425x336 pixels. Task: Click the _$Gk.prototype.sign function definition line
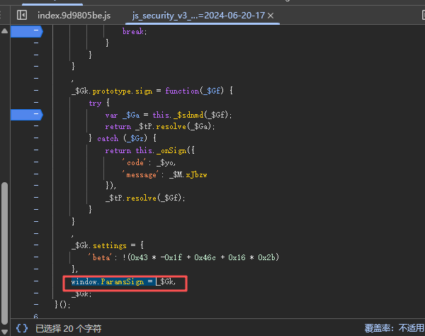coord(152,91)
